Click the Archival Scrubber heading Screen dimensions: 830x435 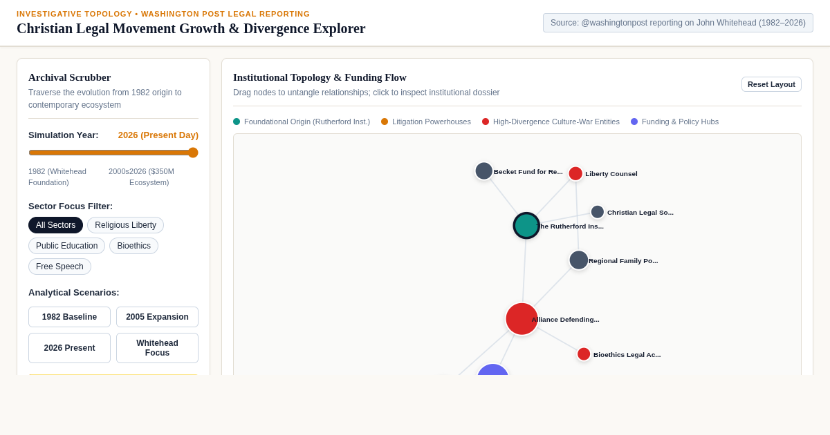[69, 77]
